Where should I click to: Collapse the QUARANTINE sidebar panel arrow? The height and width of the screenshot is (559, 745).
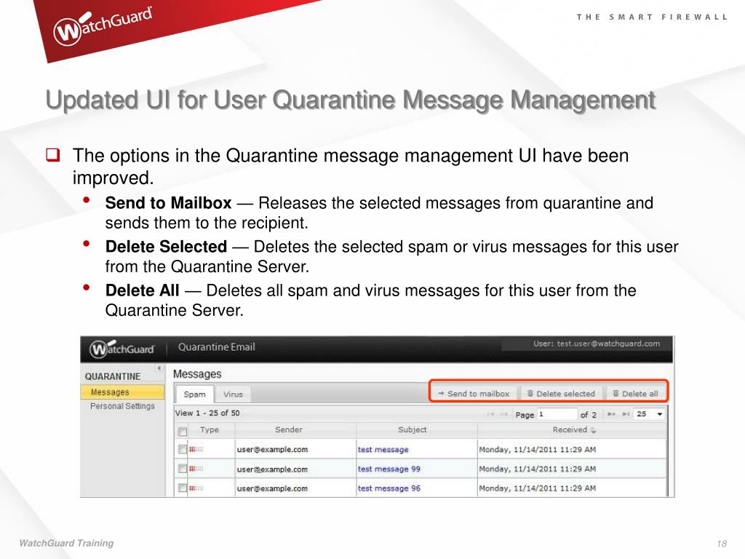point(159,368)
